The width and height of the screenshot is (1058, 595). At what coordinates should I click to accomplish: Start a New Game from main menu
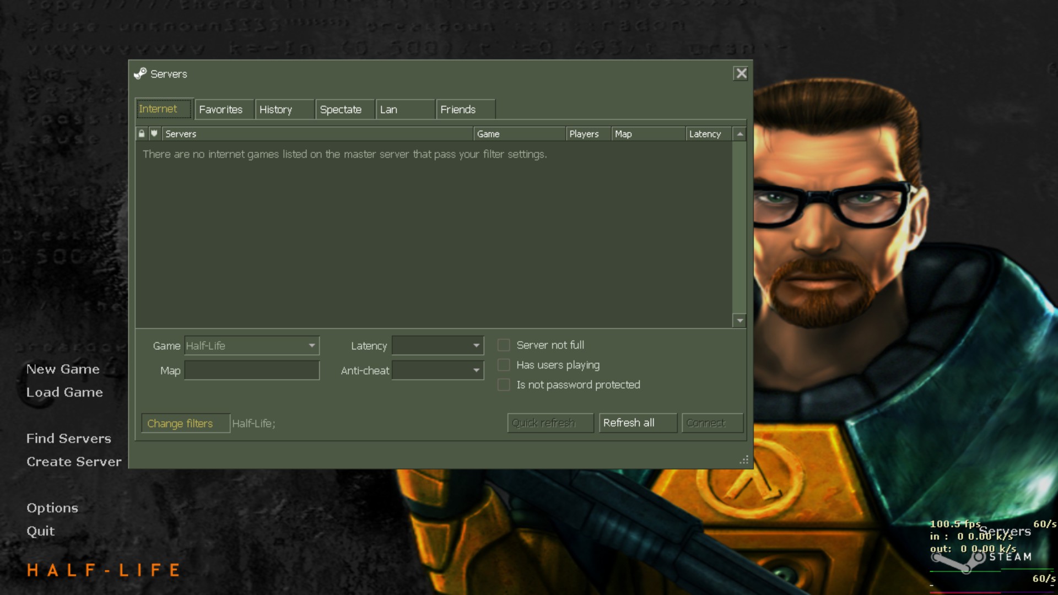tap(63, 369)
